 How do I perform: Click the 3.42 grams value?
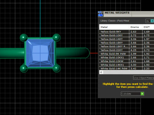click(133, 69)
